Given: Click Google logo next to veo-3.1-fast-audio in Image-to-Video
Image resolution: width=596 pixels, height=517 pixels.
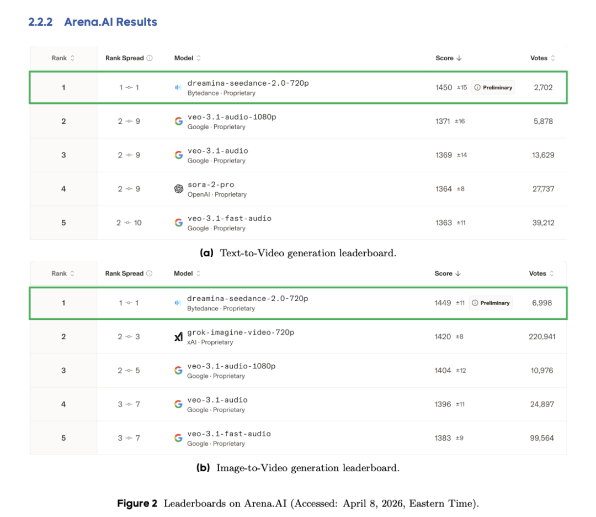Looking at the screenshot, I should (x=178, y=438).
